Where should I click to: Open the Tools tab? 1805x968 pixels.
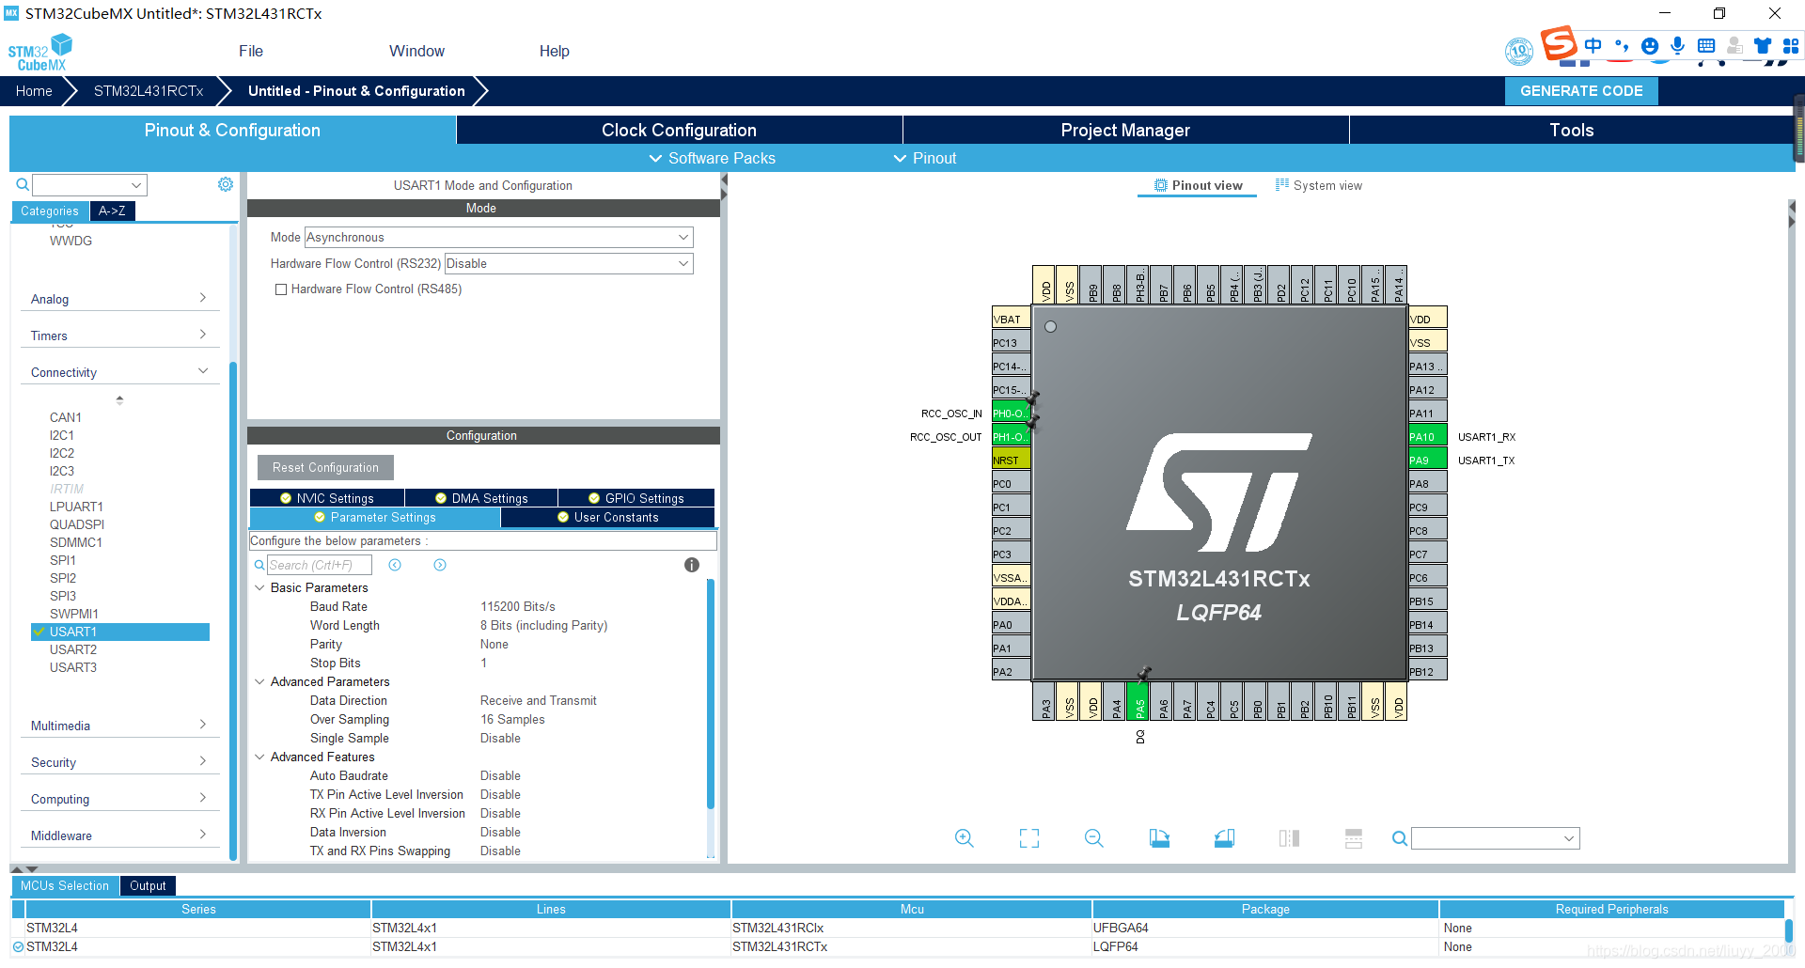tap(1571, 130)
